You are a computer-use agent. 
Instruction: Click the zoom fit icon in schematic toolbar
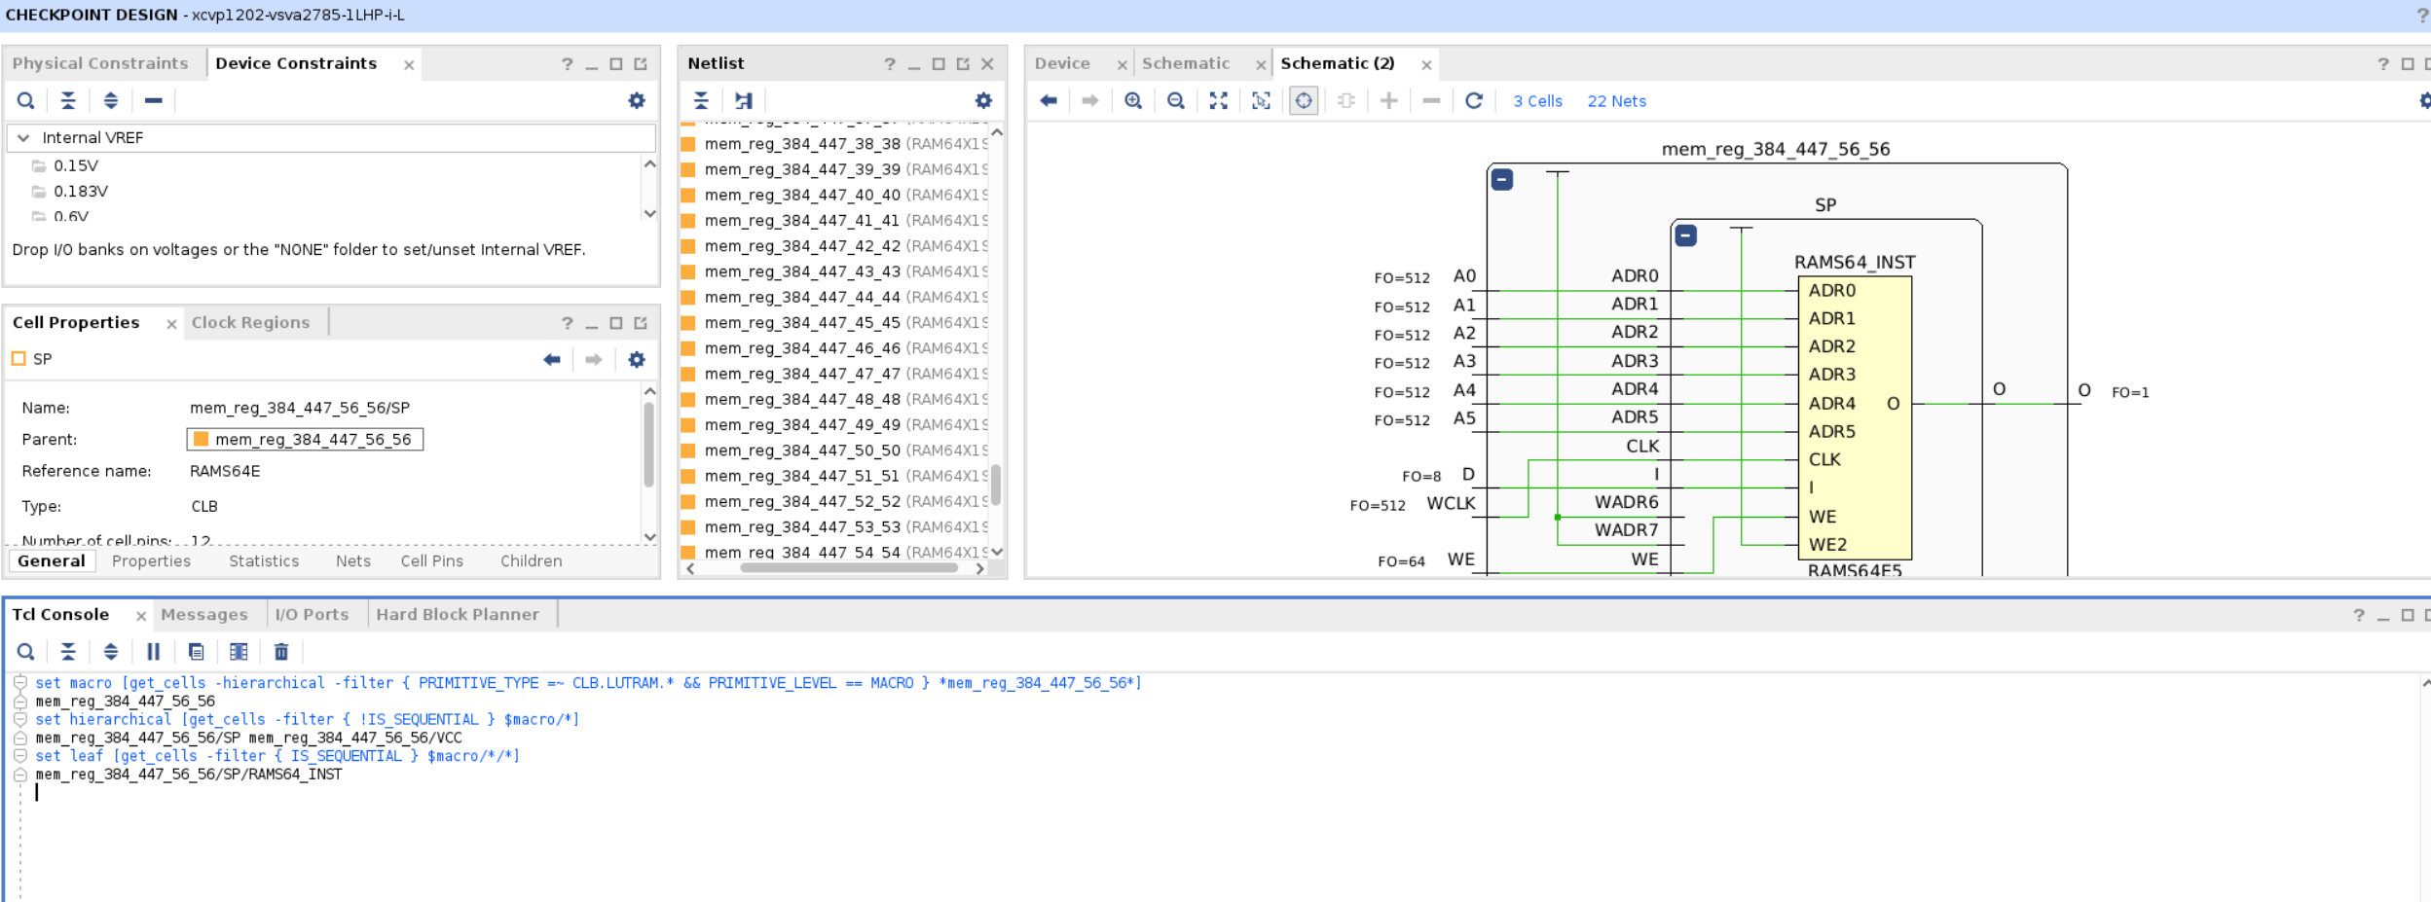point(1218,101)
